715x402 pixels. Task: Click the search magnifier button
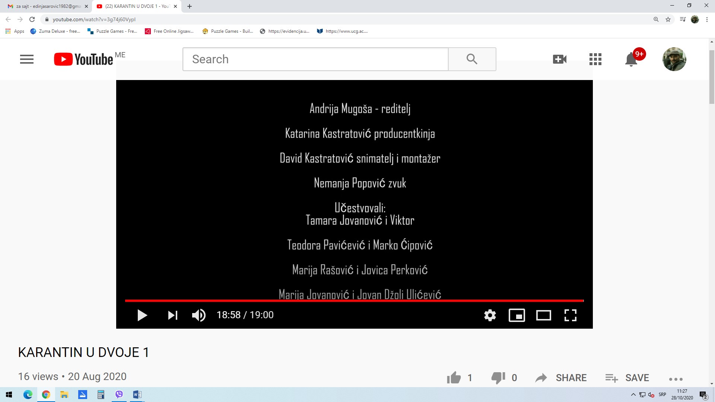point(472,59)
